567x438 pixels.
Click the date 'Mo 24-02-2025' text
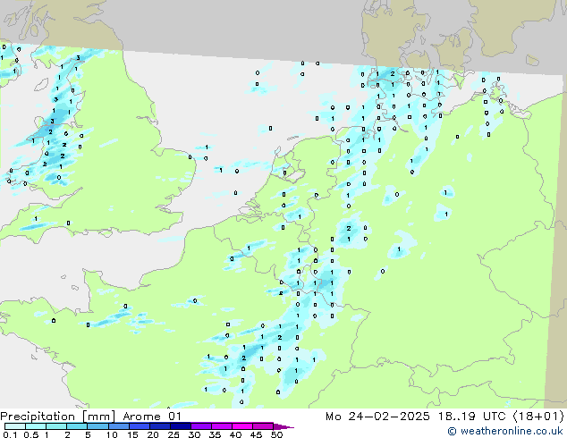point(378,417)
